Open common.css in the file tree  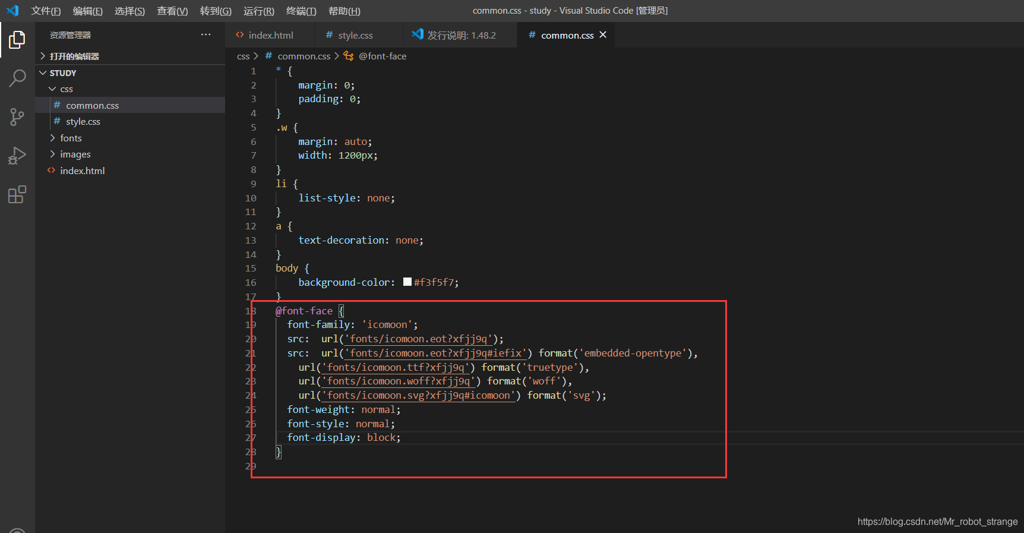coord(130,105)
